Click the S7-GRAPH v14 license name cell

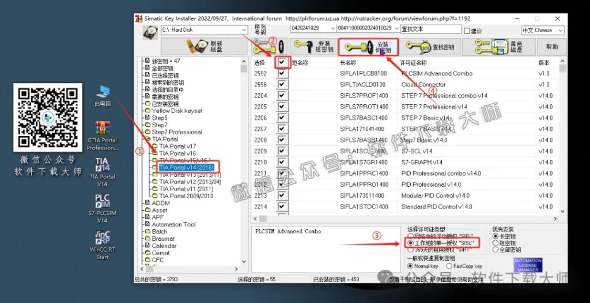click(x=421, y=162)
